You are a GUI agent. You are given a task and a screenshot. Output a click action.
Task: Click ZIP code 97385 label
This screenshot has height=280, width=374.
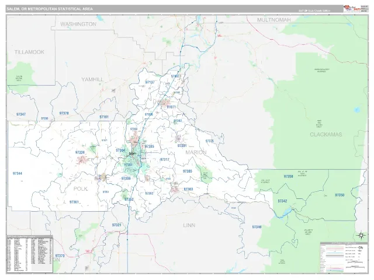pyautogui.click(x=187, y=171)
